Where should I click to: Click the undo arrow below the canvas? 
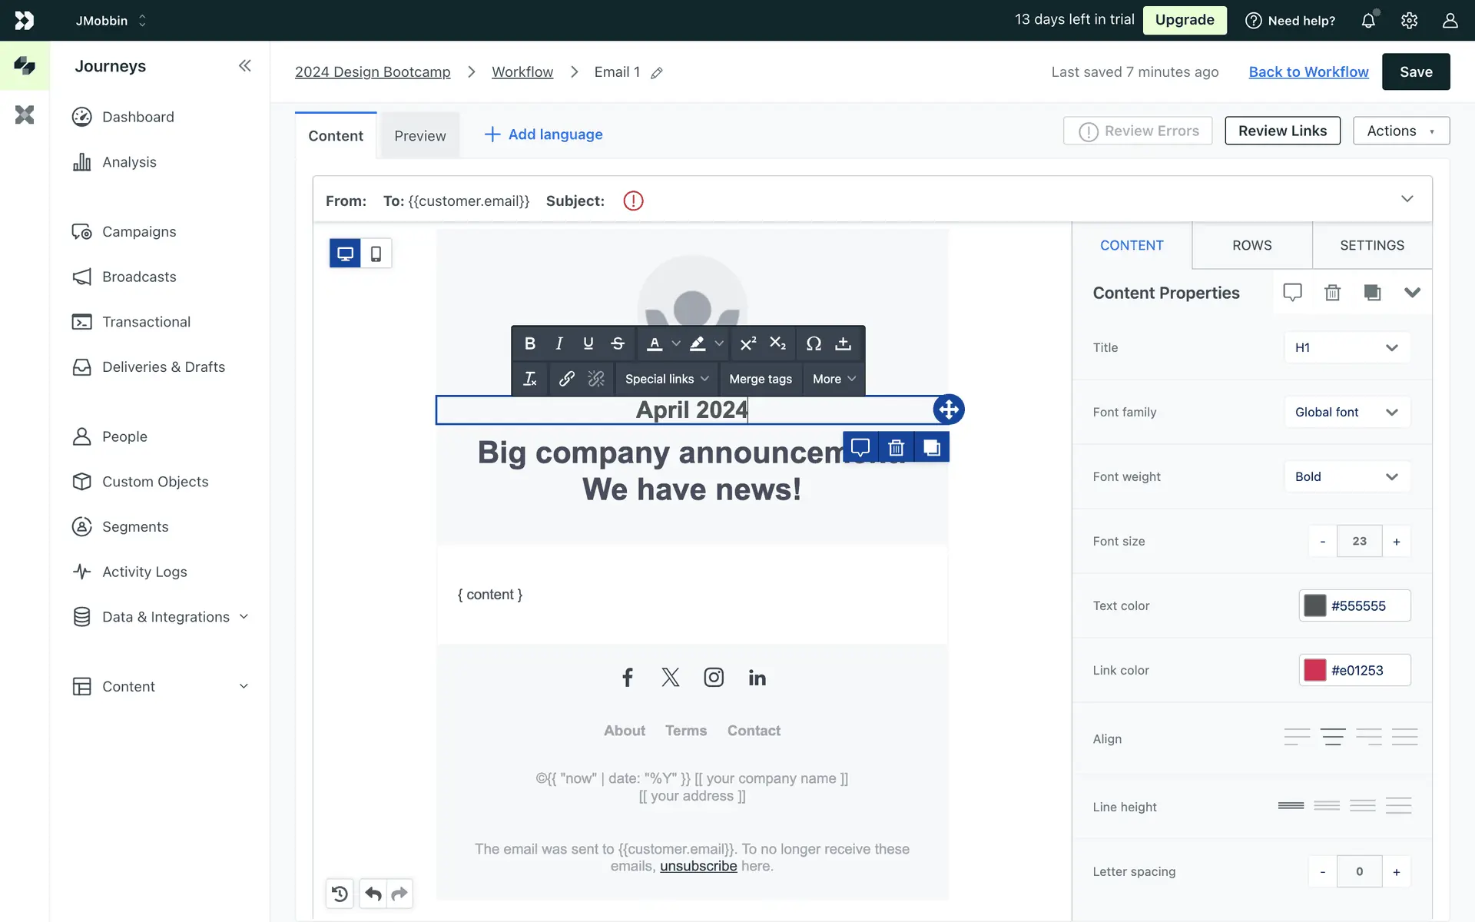click(373, 894)
